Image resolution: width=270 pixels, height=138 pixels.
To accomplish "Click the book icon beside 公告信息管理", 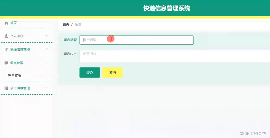I will click(x=6, y=88).
